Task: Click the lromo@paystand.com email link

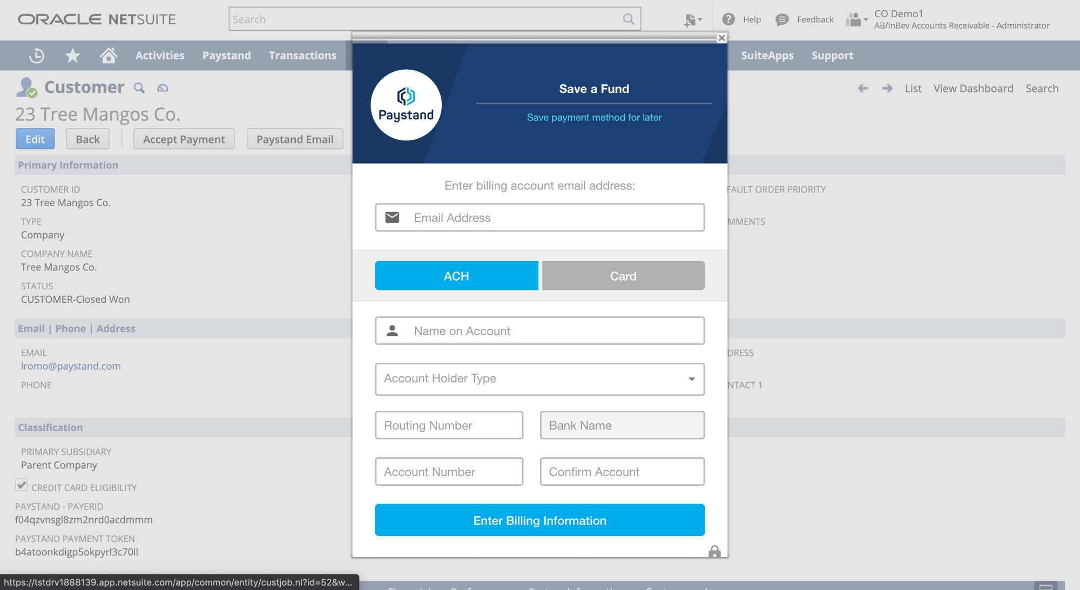Action: click(71, 366)
